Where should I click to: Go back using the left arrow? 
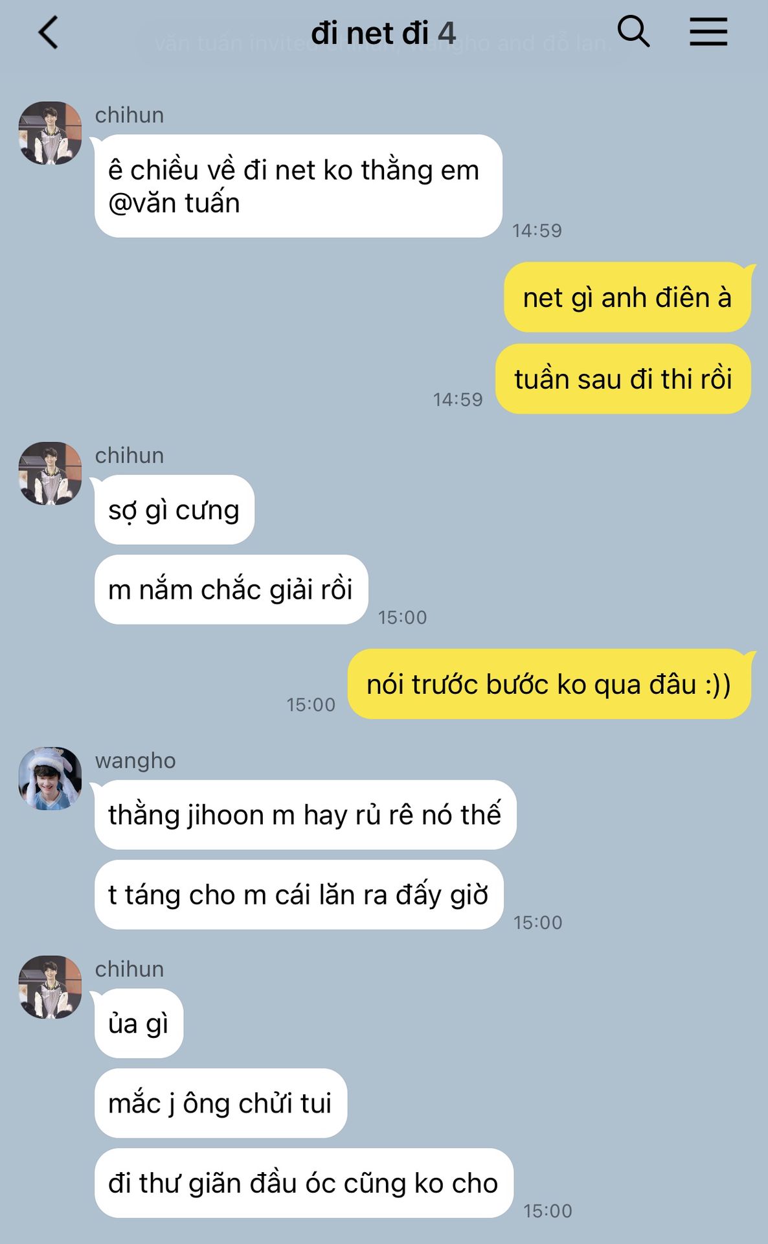pyautogui.click(x=49, y=32)
